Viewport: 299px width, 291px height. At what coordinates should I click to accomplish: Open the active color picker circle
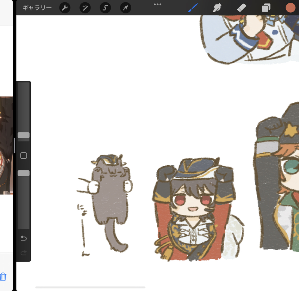pos(290,8)
